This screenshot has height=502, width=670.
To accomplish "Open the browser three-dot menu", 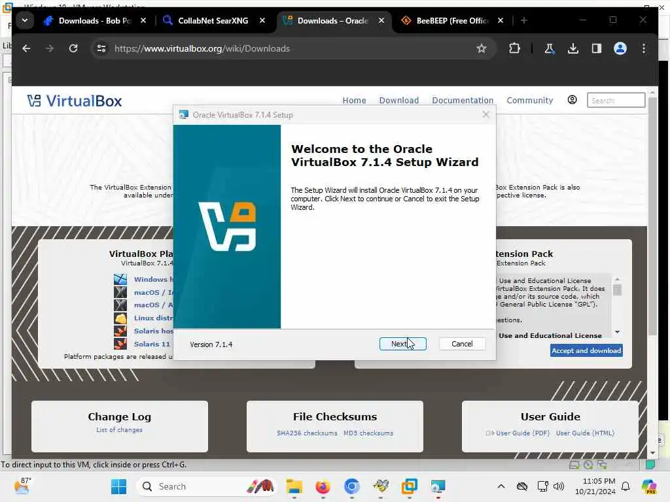I will point(644,48).
